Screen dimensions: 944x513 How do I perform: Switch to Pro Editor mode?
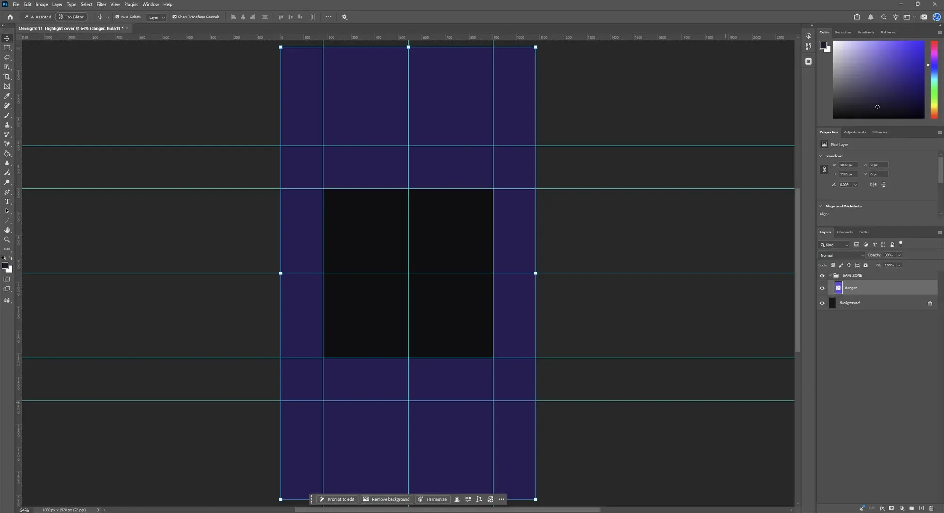pos(71,17)
